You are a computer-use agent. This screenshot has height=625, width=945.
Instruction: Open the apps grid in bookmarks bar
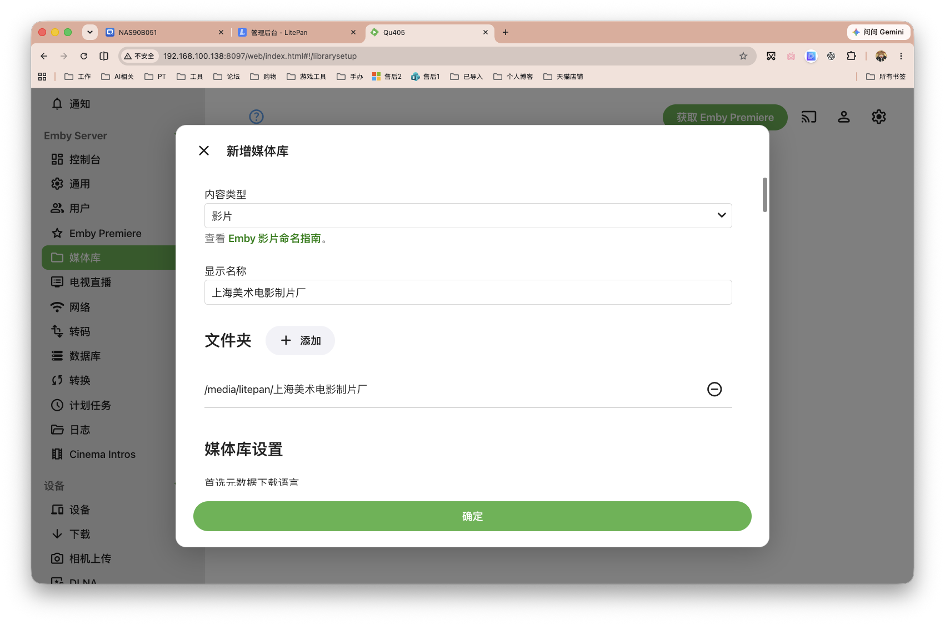point(42,77)
